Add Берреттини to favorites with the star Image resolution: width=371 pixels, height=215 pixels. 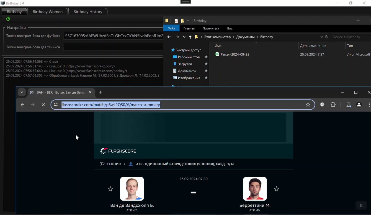[277, 189]
